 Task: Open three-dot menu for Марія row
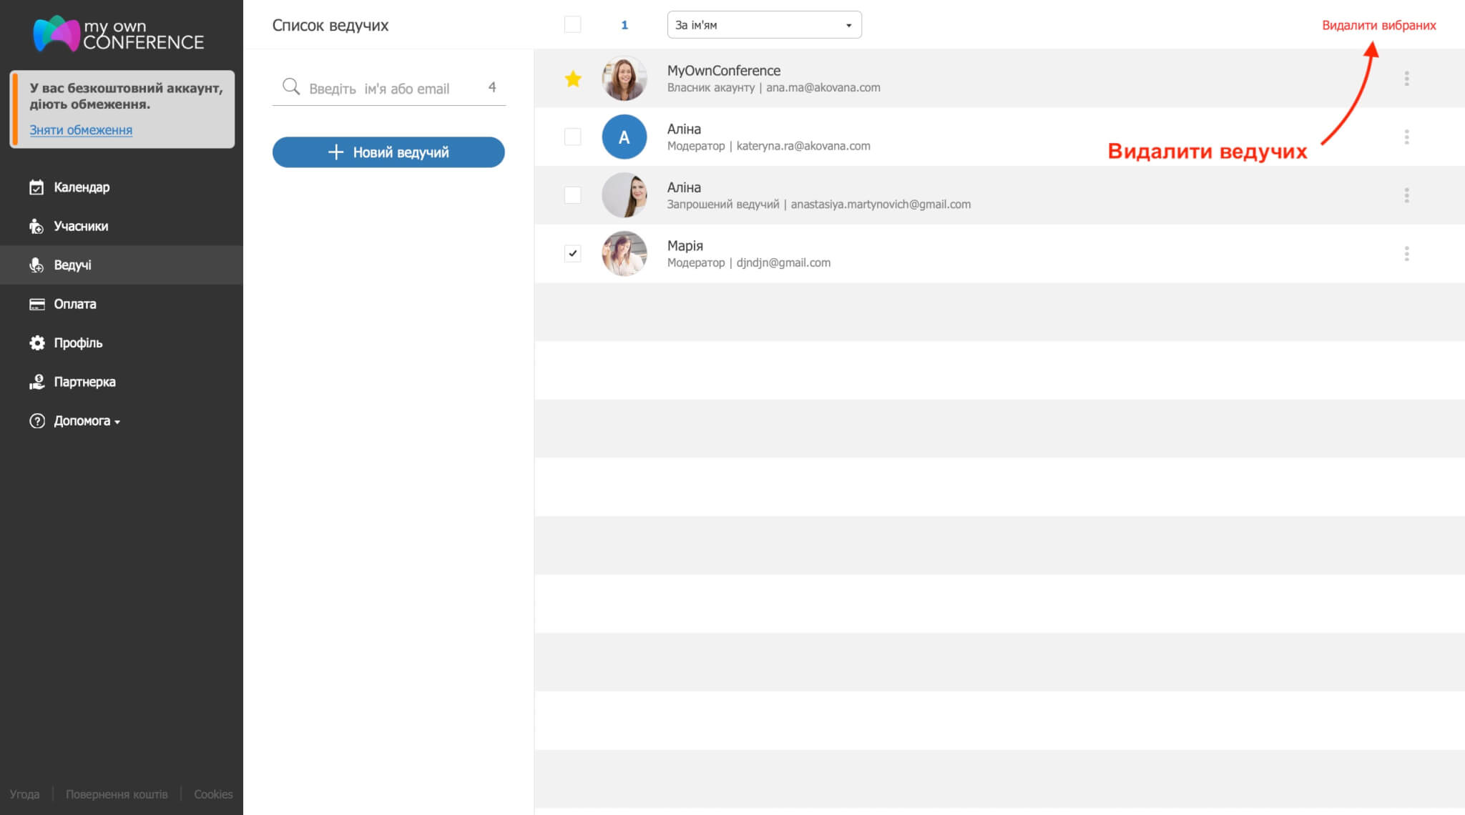pyautogui.click(x=1406, y=254)
